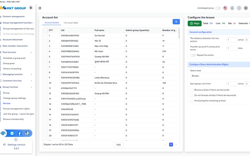Open Group management rights in sidebar
The width and height of the screenshot is (250, 156).
tap(16, 109)
